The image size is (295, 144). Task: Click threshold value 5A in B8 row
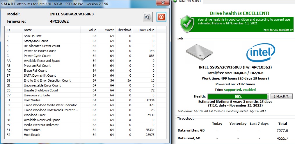pyautogui.click(x=129, y=80)
